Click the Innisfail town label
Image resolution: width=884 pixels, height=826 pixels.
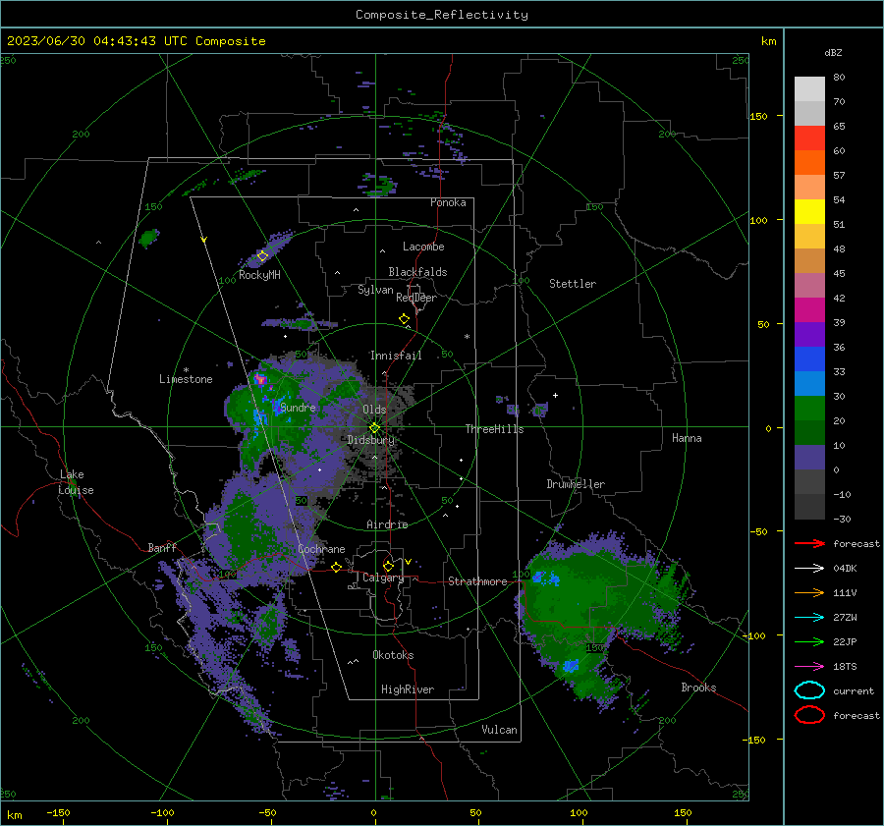[x=396, y=356]
